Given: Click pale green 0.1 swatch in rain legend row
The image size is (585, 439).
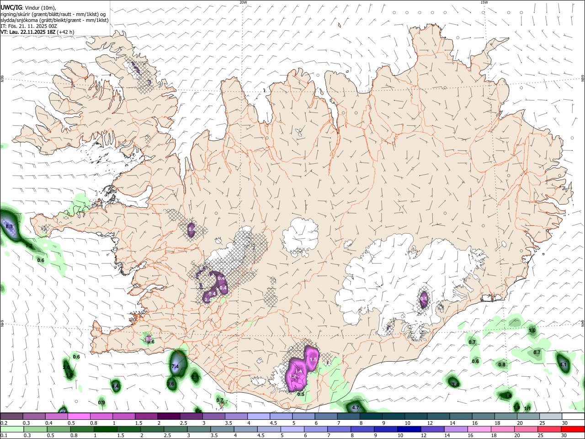Looking at the screenshot, I should click(x=12, y=429).
